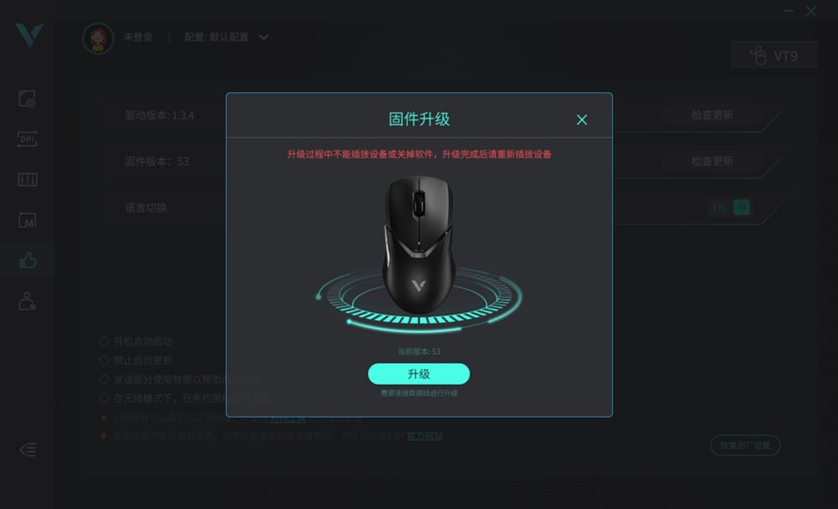Collapse the sidebar with bottom arrow icon
The width and height of the screenshot is (838, 509).
[28, 450]
